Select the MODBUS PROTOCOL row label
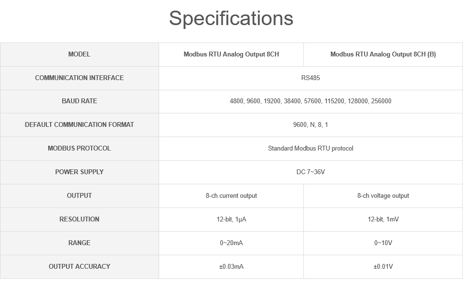 coord(79,148)
